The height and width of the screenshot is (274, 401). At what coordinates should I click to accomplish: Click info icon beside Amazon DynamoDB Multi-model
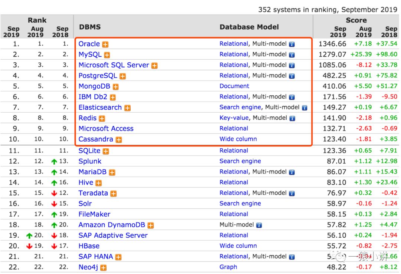click(259, 225)
